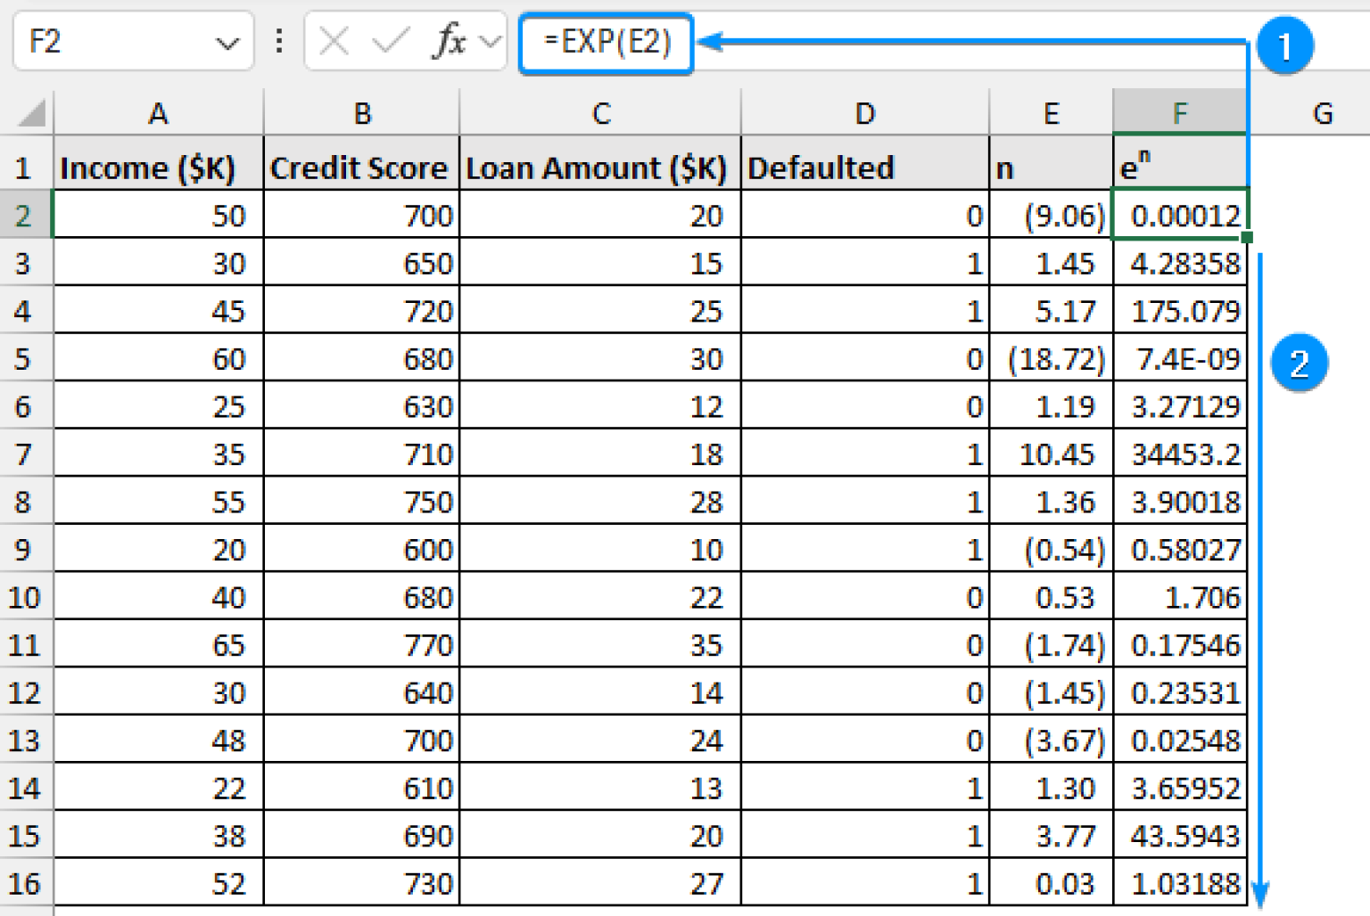The height and width of the screenshot is (916, 1370).
Task: Open the Name Box dropdown
Action: click(x=230, y=42)
